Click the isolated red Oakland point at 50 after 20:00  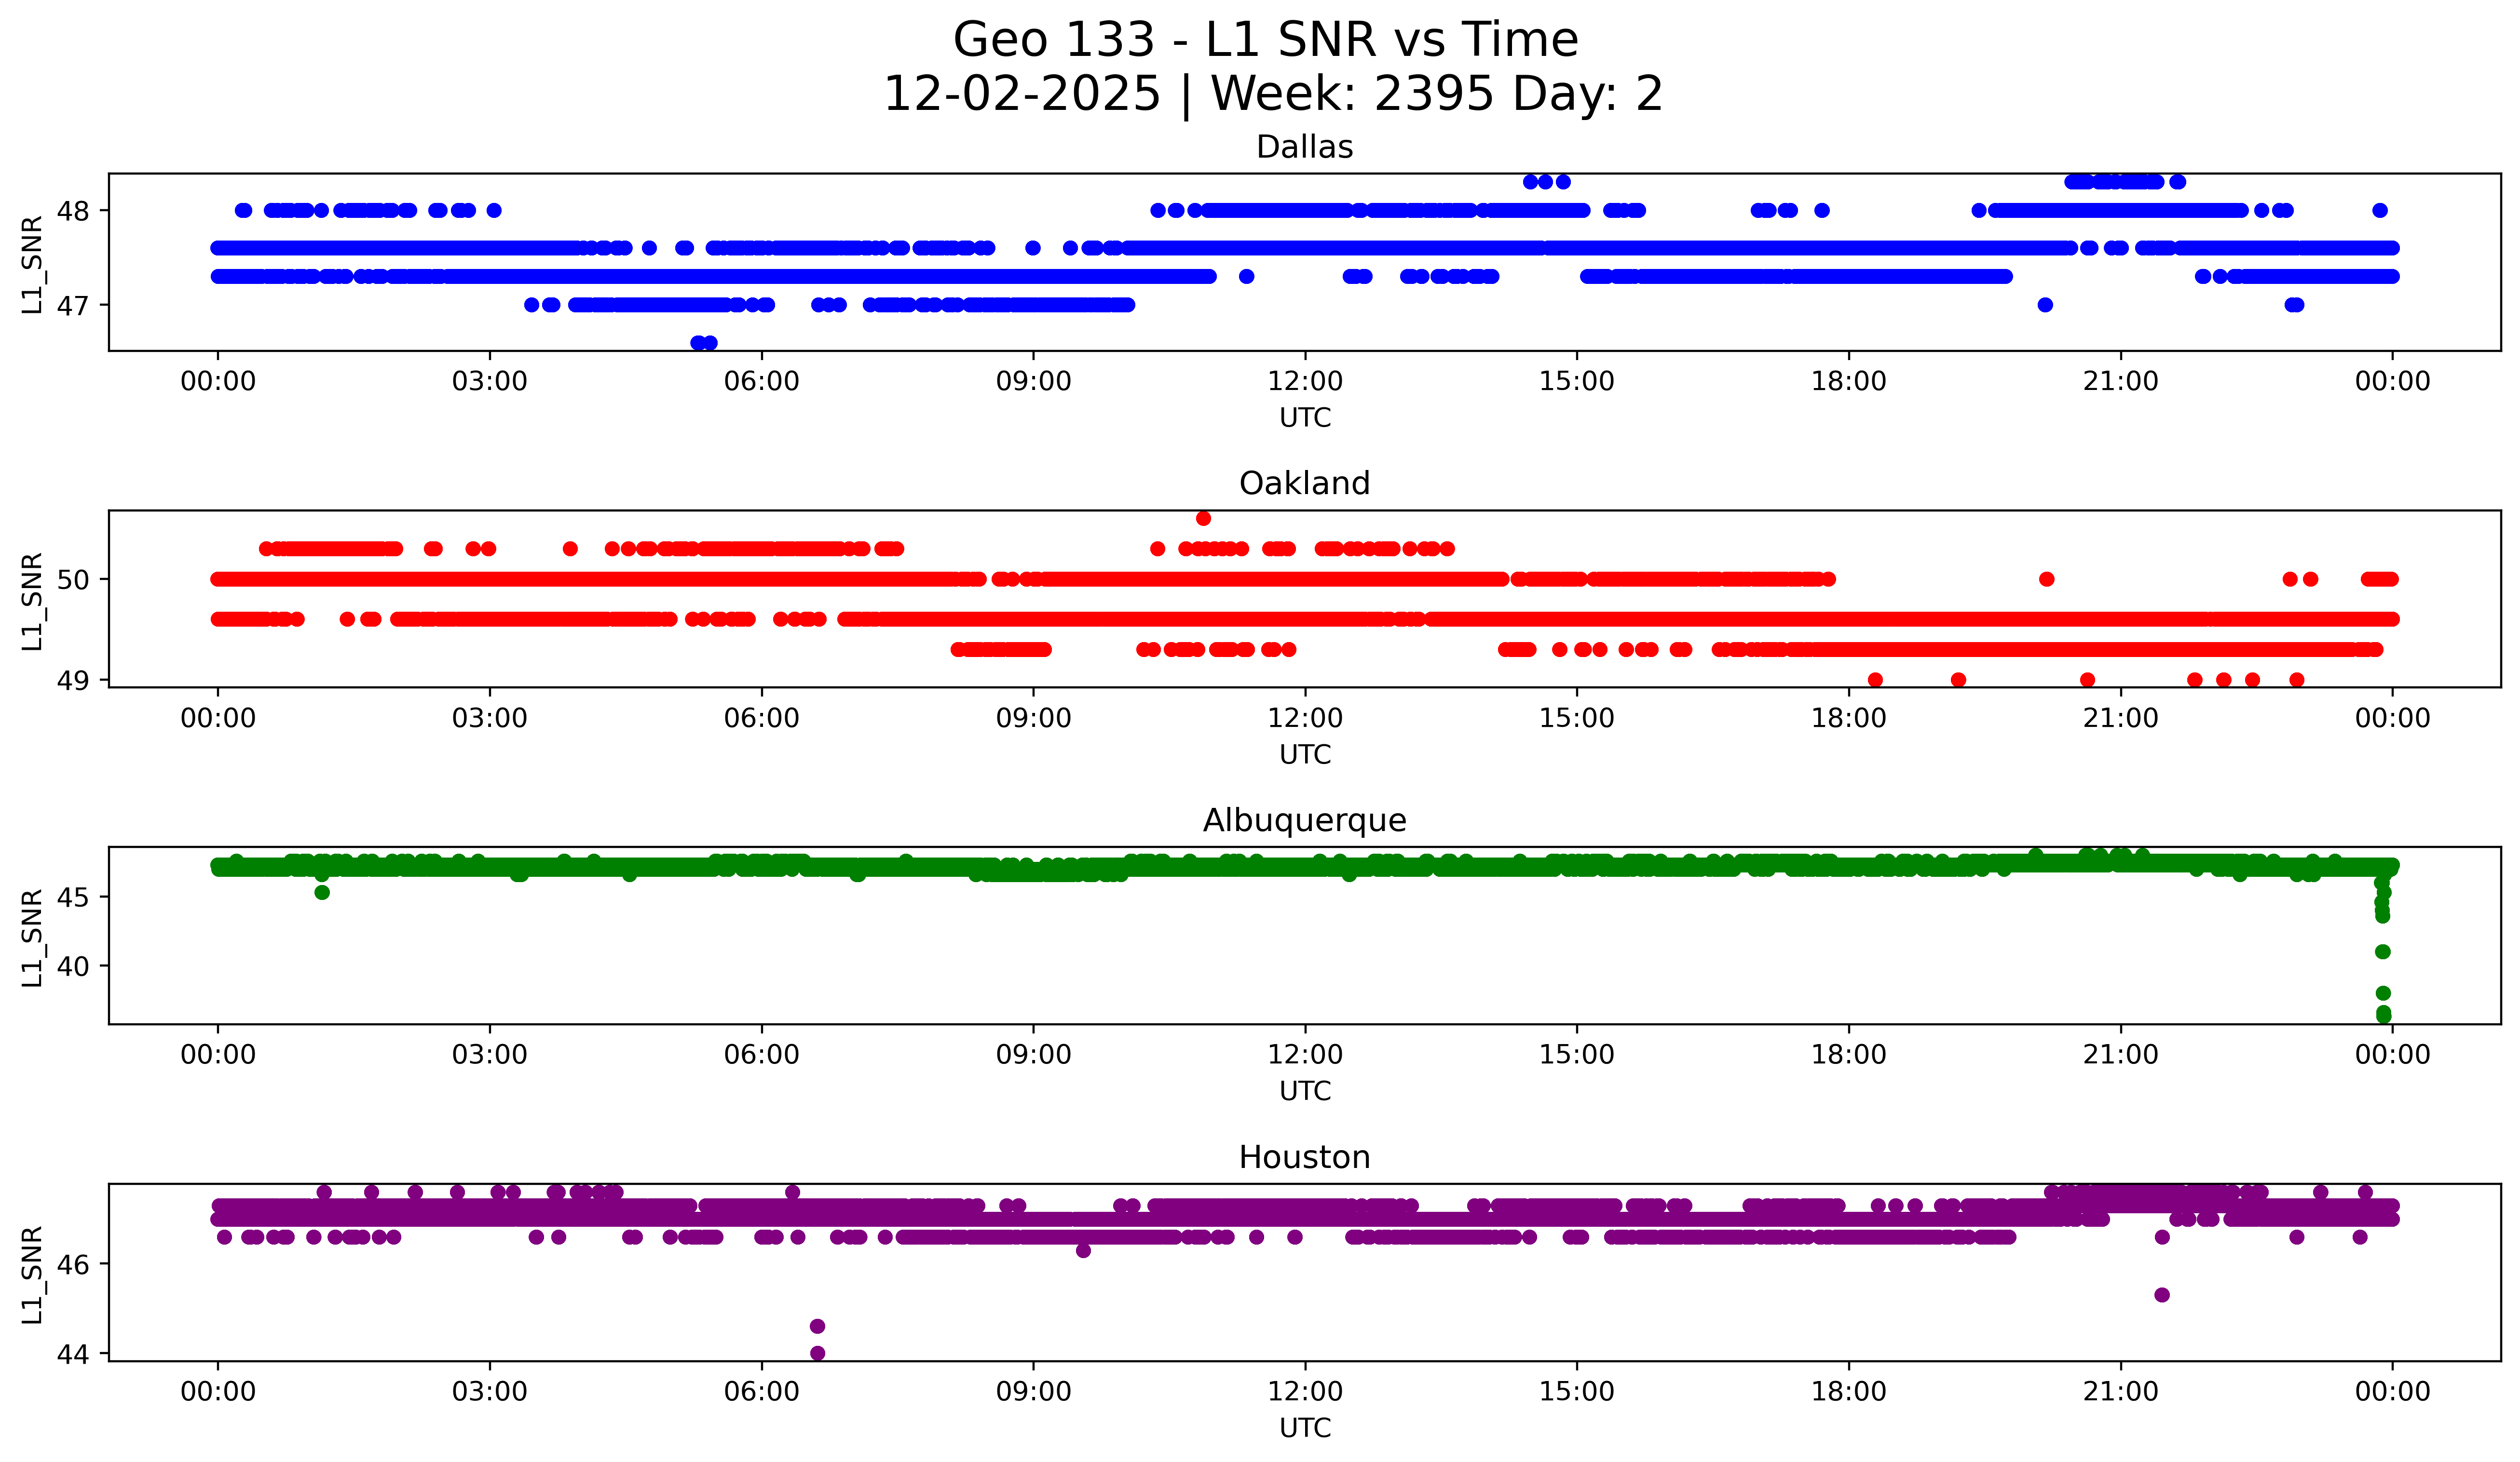[2046, 578]
